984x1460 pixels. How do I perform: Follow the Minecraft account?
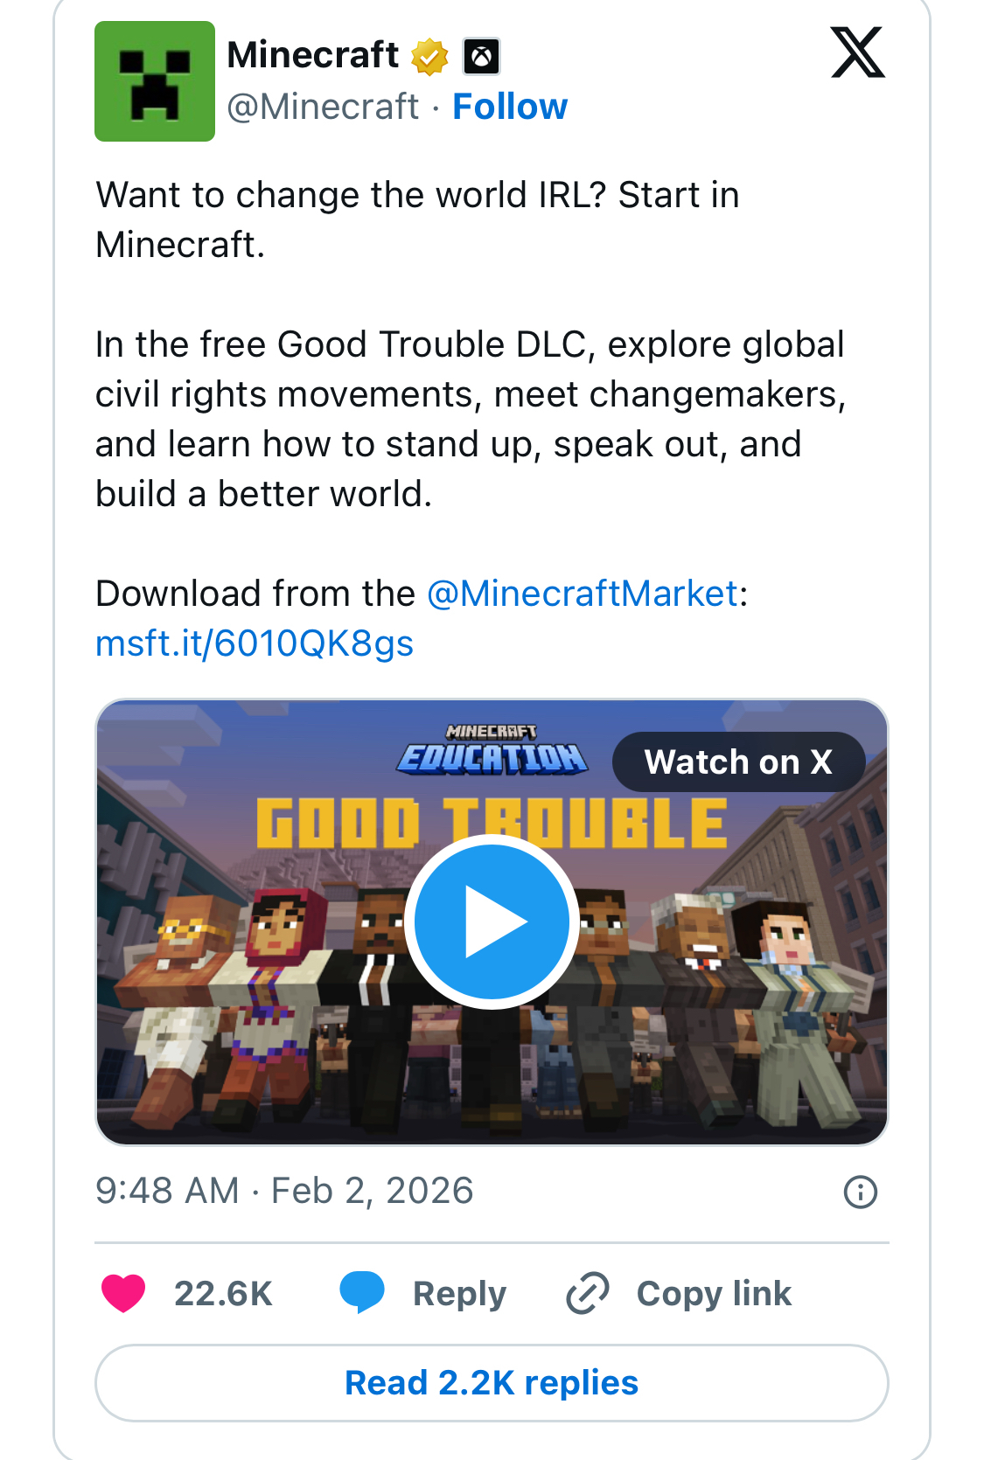[510, 107]
